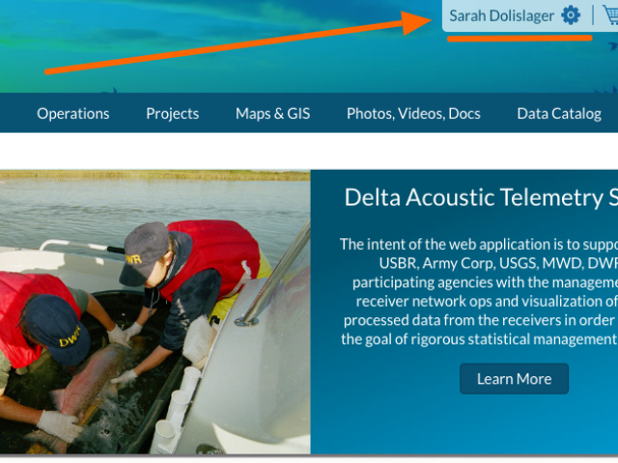
Task: Open the Projects menu
Action: click(172, 114)
